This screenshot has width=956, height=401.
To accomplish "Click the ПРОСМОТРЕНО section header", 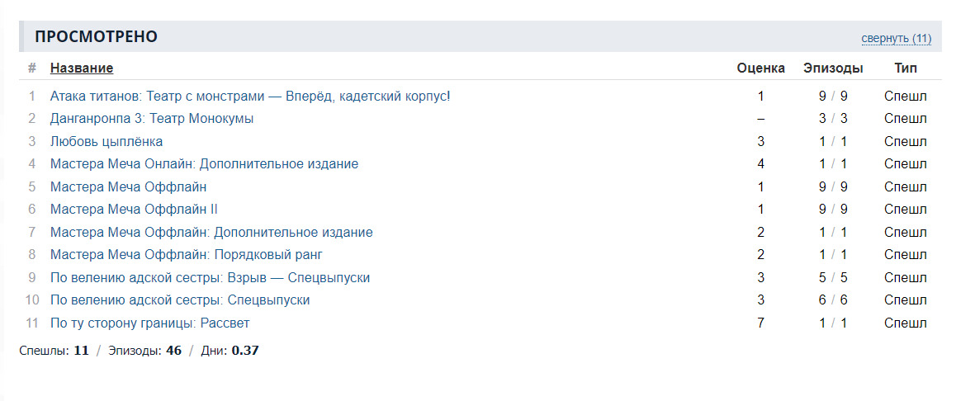I will [x=96, y=37].
